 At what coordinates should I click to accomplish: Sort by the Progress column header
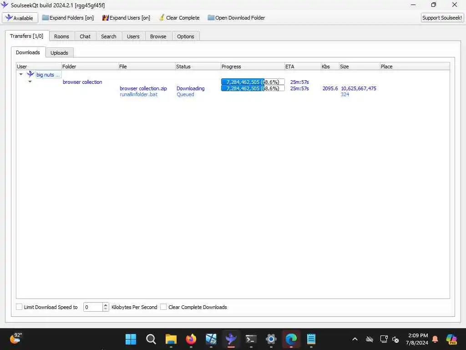point(253,67)
